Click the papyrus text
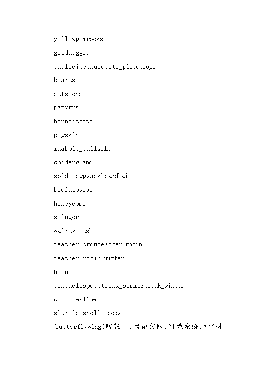 coord(66,108)
